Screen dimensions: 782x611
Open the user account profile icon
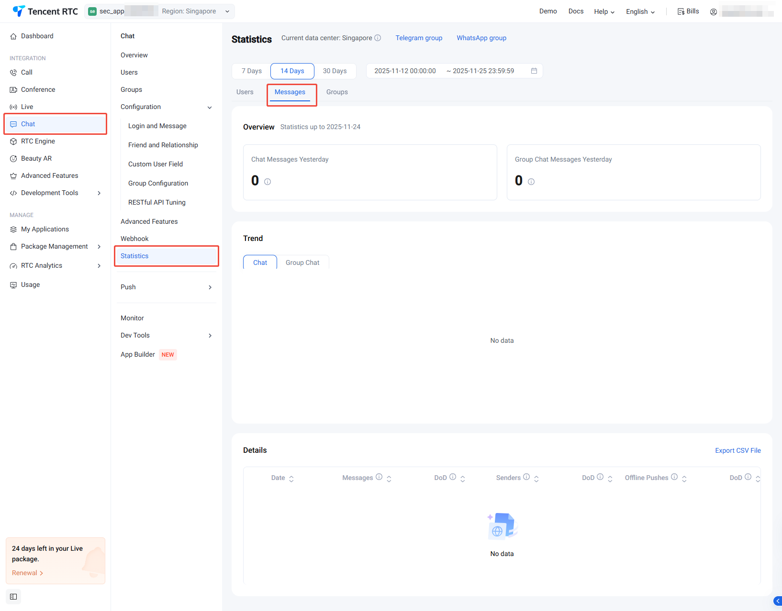coord(713,12)
